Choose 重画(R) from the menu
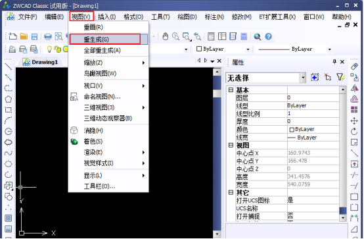This screenshot has width=364, height=239. coord(108,27)
